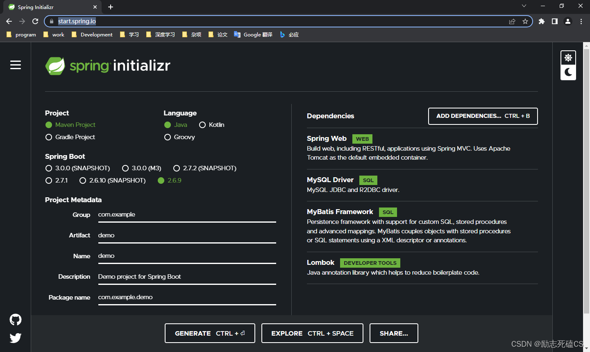Open the GitHub icon link
Viewport: 590px width, 352px height.
click(16, 320)
